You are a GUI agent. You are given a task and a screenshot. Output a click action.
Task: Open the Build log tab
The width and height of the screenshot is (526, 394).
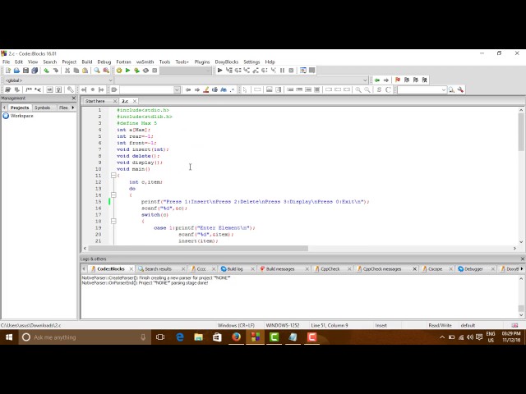(235, 268)
